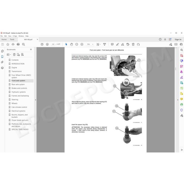The width and height of the screenshot is (184, 184).
Task: Open the E-Sign menu
Action: 15,36
